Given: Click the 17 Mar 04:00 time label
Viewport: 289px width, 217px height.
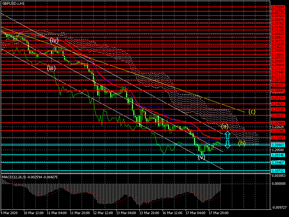Looking at the screenshot, I should point(195,213).
